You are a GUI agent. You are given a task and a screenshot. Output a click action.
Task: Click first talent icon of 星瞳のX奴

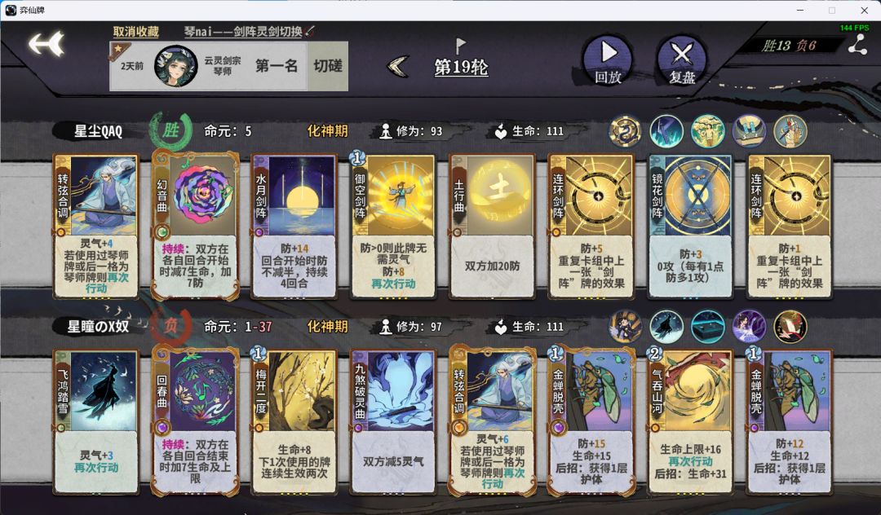[x=626, y=327]
